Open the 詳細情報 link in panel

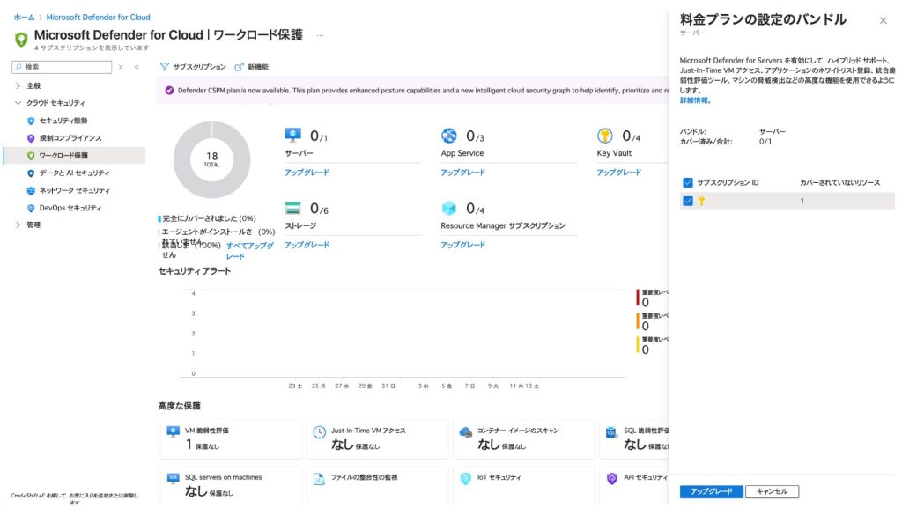(x=695, y=100)
